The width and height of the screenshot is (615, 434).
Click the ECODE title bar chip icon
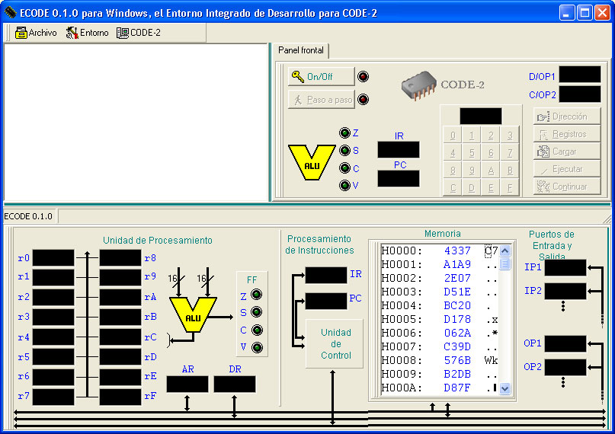pyautogui.click(x=10, y=12)
